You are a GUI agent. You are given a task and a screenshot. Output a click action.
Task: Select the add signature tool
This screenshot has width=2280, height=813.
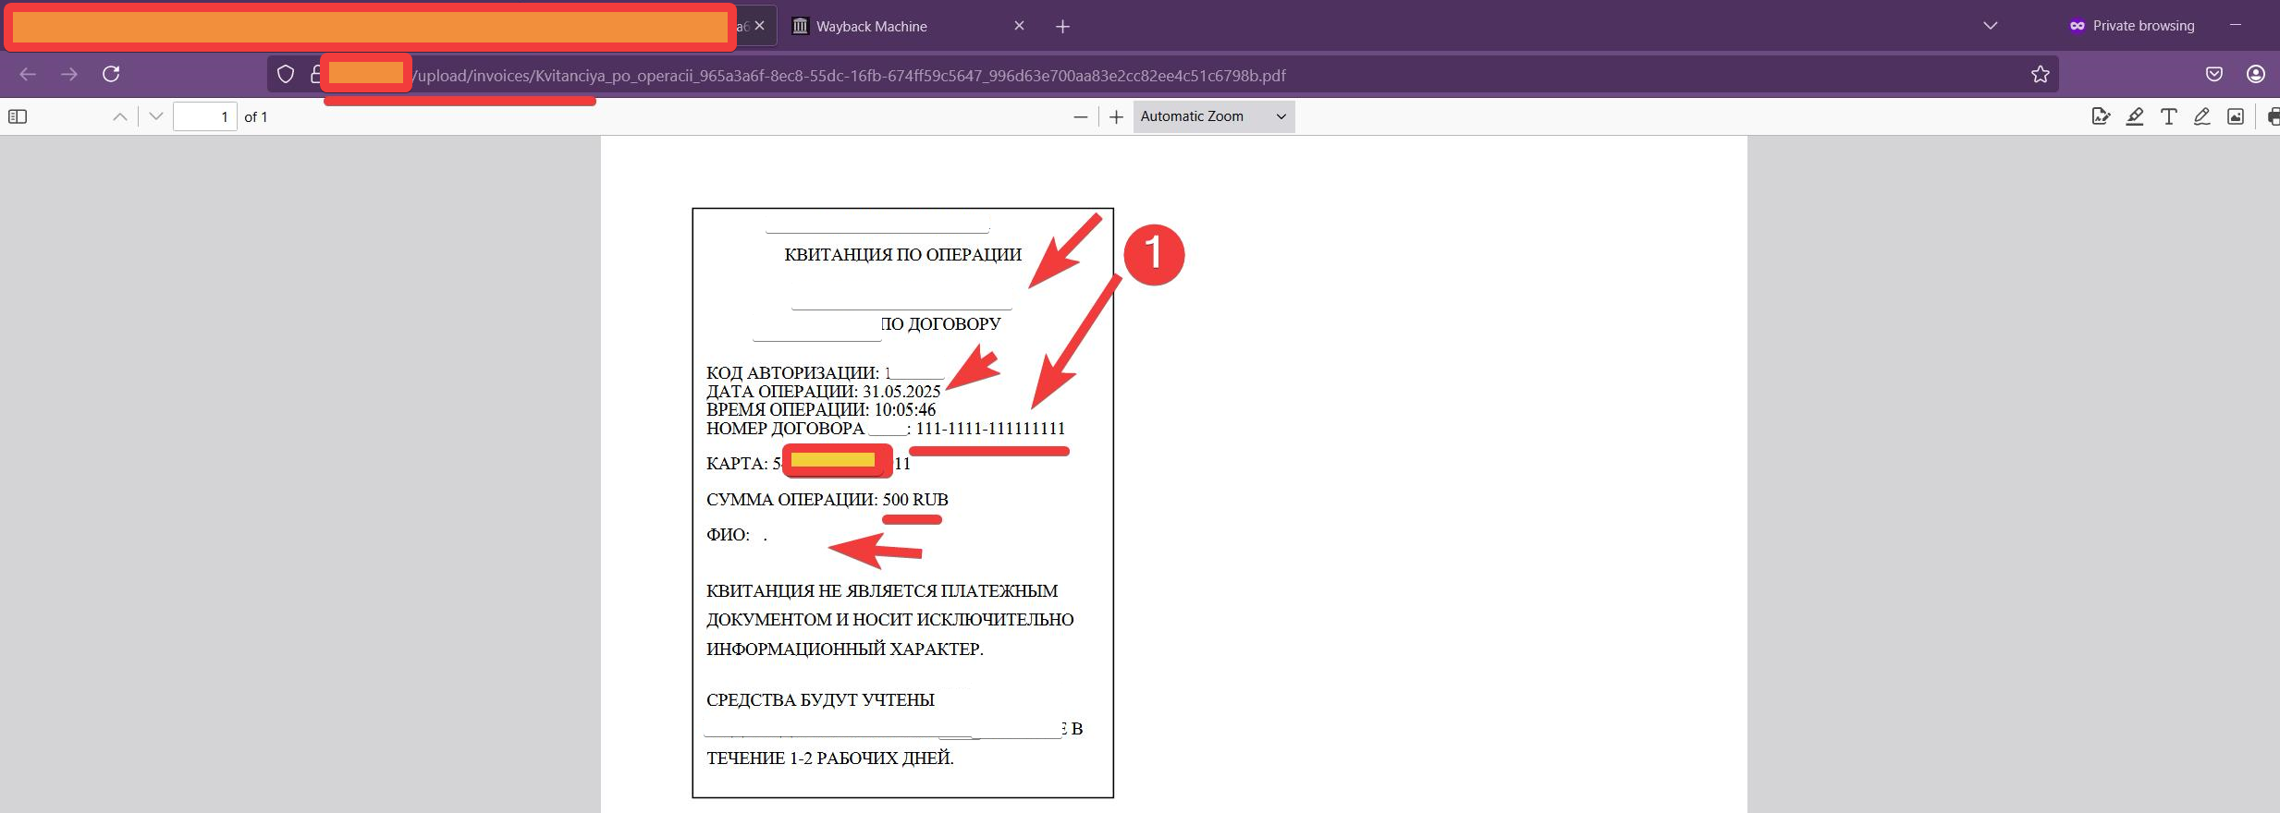[x=2101, y=116]
